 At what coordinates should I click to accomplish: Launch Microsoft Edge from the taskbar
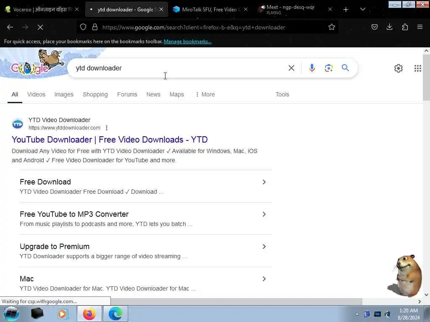coord(115,314)
